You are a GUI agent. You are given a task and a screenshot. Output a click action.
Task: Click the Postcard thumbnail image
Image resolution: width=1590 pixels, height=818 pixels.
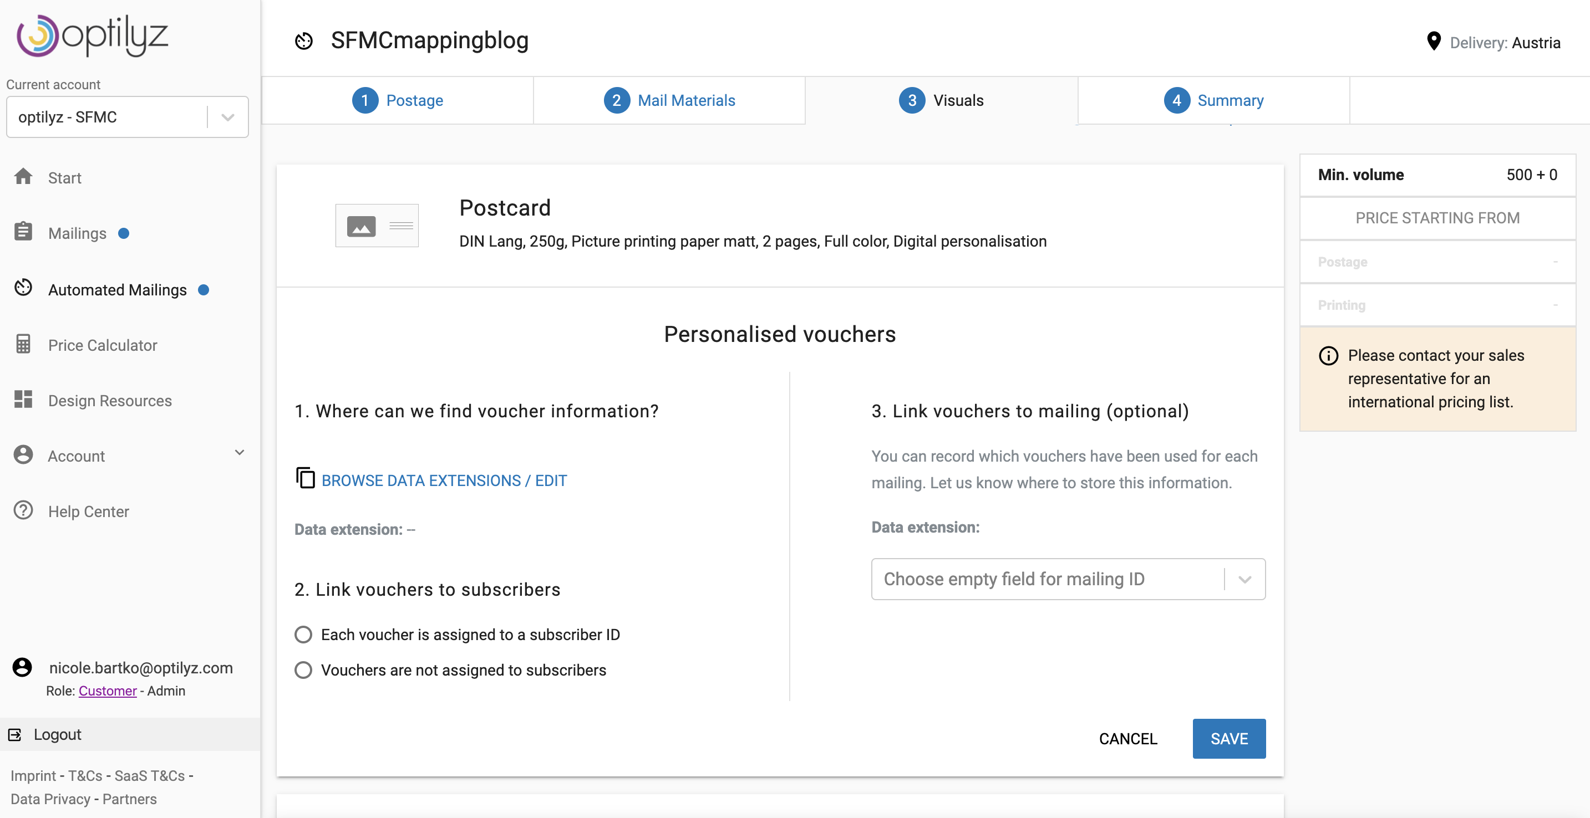[x=377, y=226]
